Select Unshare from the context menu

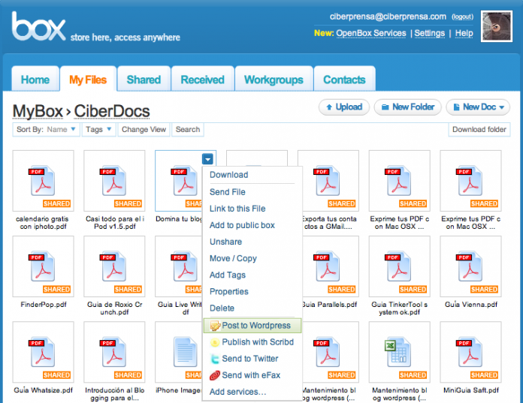[x=225, y=242]
